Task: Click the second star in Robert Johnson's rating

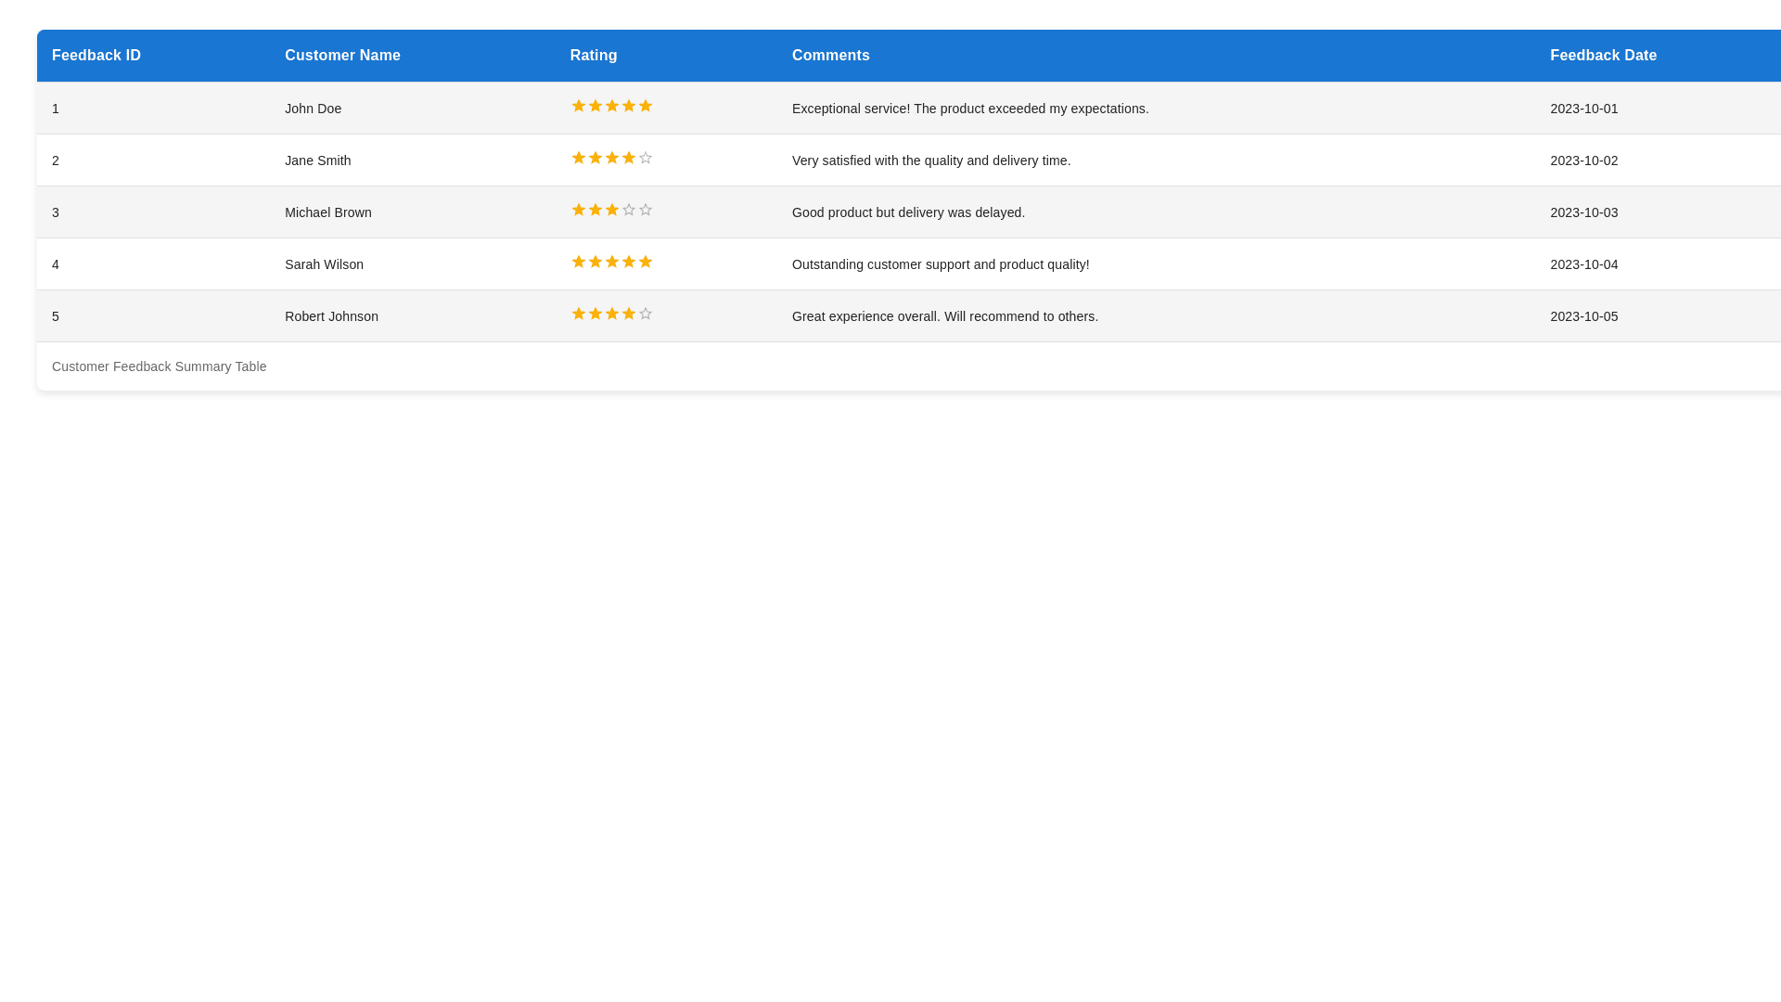Action: coord(596,314)
